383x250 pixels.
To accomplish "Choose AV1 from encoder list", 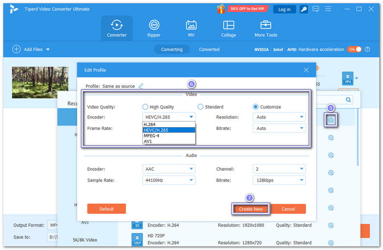I will (148, 141).
